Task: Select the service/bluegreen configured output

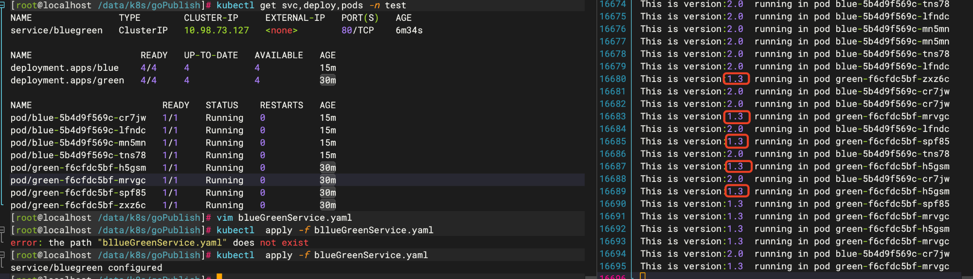Action: [87, 268]
